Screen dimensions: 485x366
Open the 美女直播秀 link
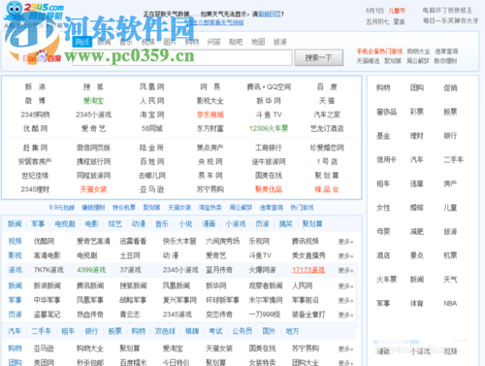click(x=308, y=255)
